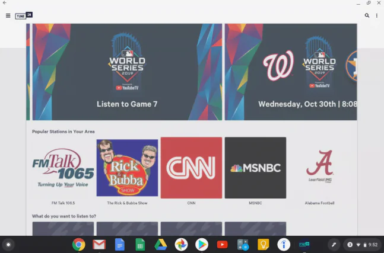This screenshot has height=253, width=384.
Task: Open the Play Store from the shelf
Action: 202,245
